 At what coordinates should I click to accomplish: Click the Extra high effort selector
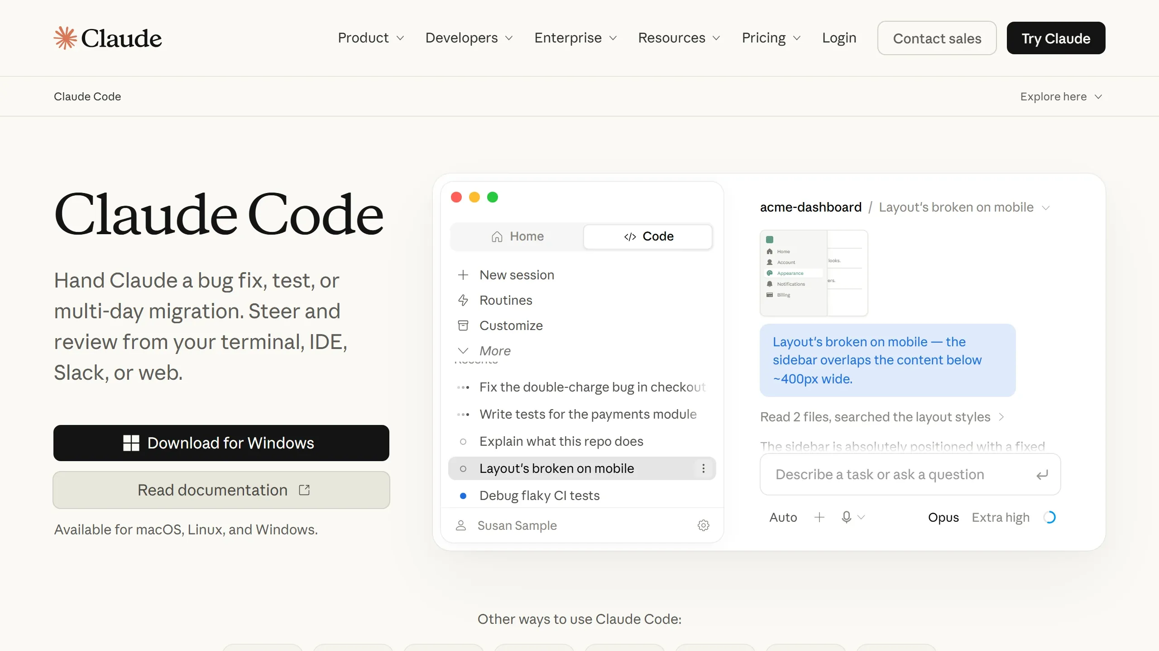pos(1001,517)
